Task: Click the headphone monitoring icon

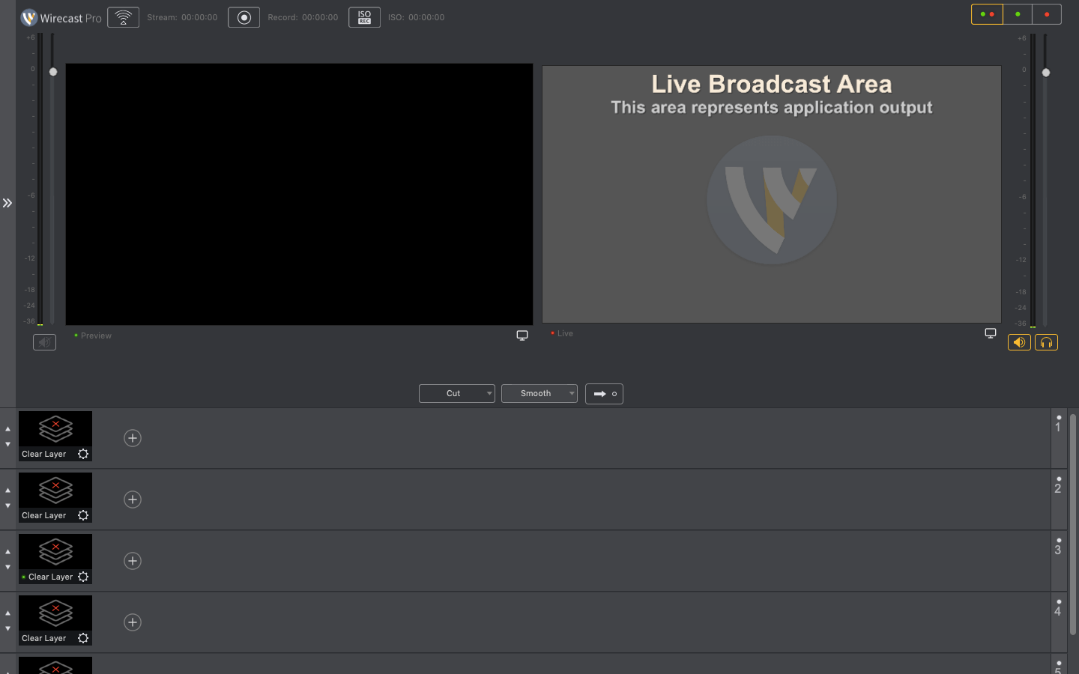Action: (x=1046, y=342)
